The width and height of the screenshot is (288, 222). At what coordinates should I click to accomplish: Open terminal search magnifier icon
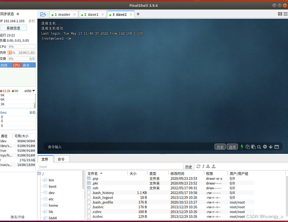pos(259,147)
